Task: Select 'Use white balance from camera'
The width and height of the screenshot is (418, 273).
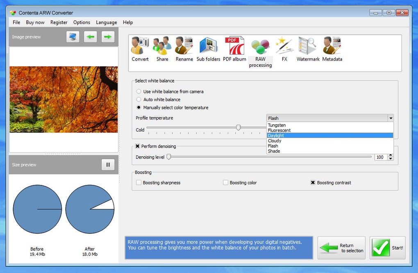Action: (139, 92)
